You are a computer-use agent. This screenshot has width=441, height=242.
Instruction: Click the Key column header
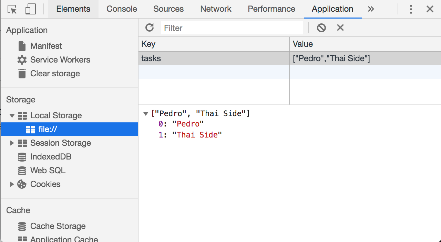214,44
